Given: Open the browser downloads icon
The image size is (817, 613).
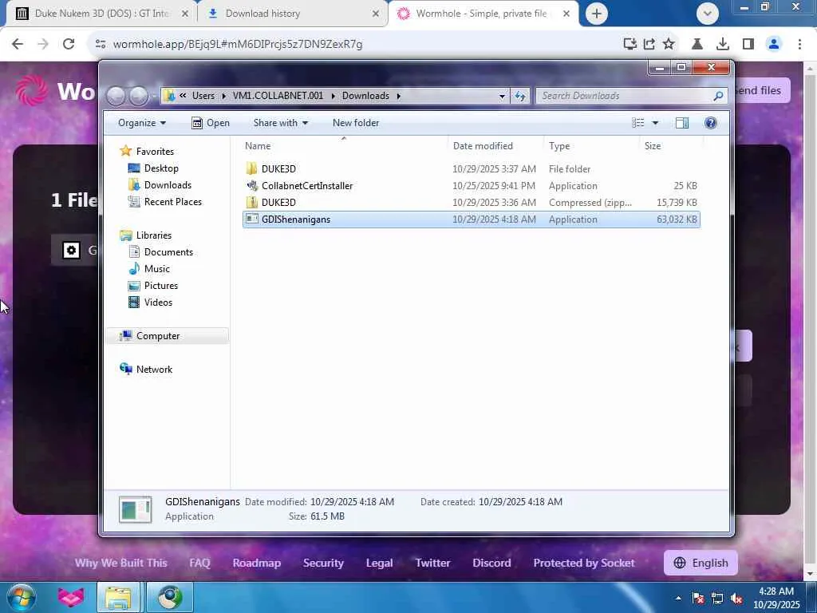Looking at the screenshot, I should click(x=723, y=45).
